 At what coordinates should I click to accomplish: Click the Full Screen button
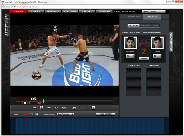(x=106, y=114)
